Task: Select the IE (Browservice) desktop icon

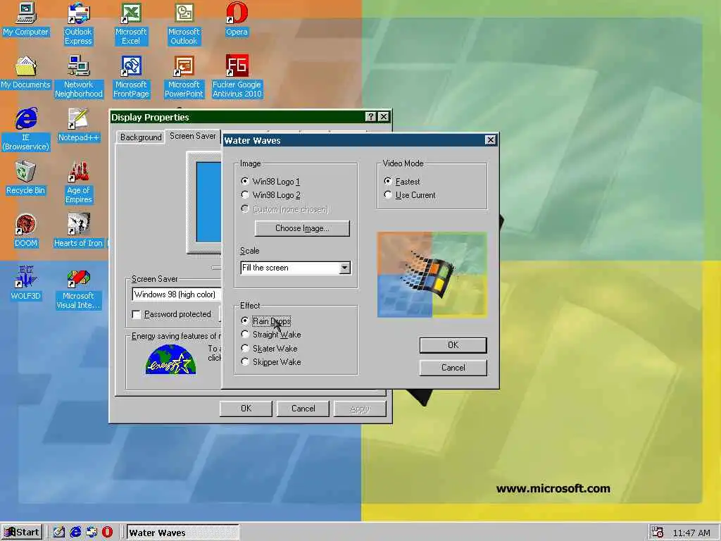Action: tap(26, 130)
